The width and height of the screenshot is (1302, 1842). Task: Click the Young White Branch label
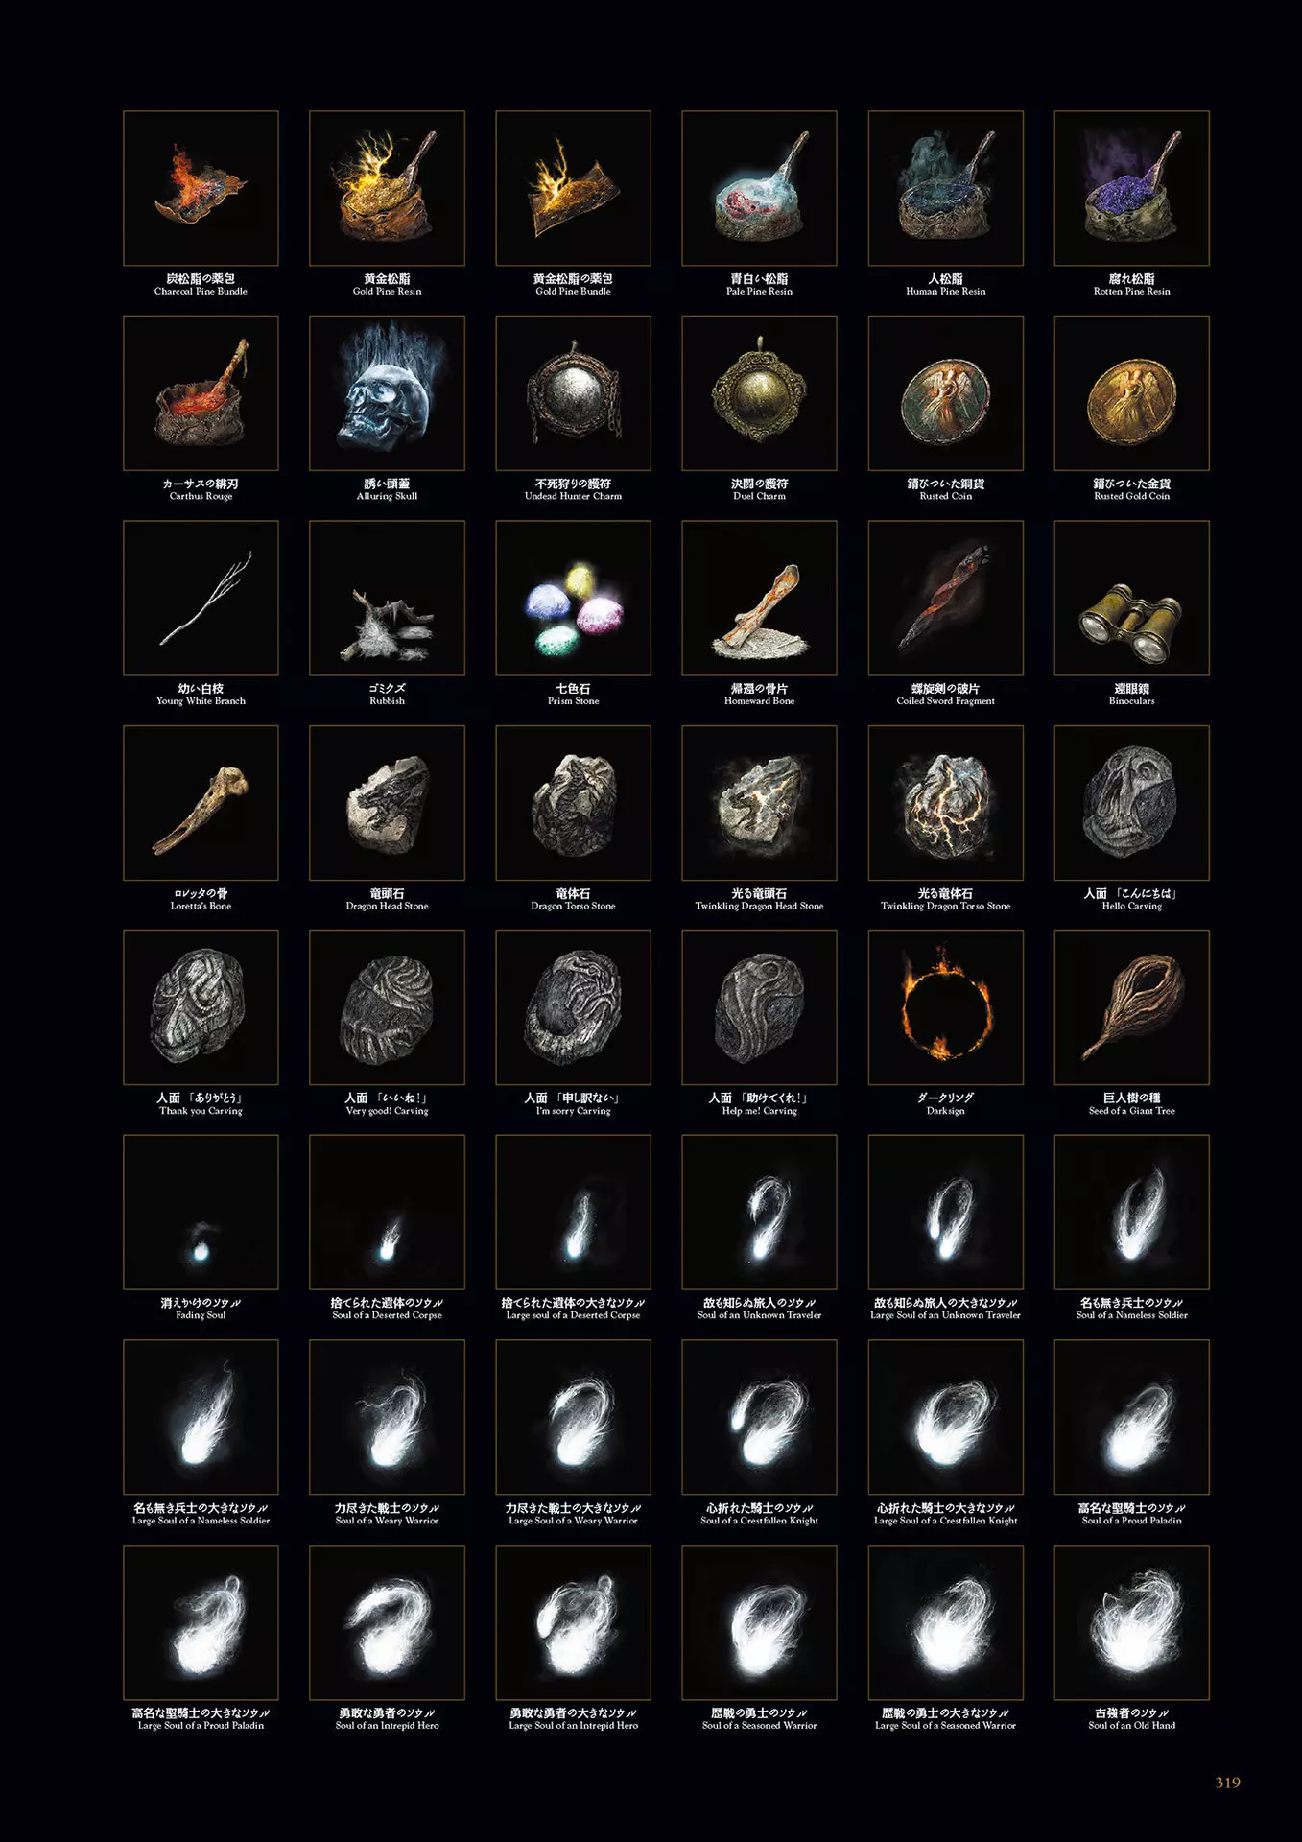(201, 701)
